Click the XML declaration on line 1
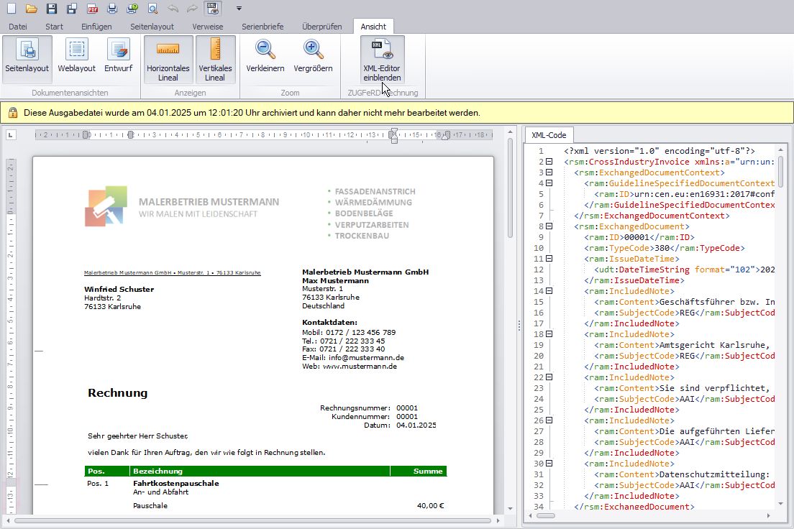This screenshot has height=529, width=794. coord(660,151)
